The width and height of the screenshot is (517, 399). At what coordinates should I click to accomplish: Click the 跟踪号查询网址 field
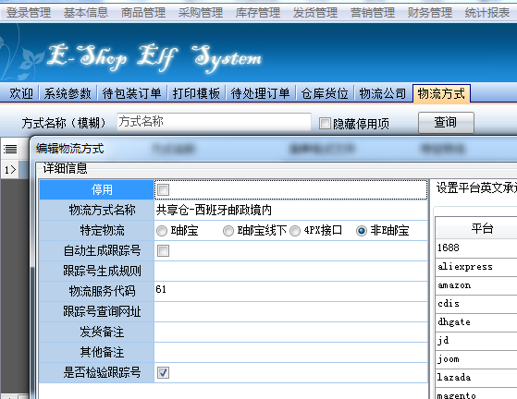click(290, 311)
